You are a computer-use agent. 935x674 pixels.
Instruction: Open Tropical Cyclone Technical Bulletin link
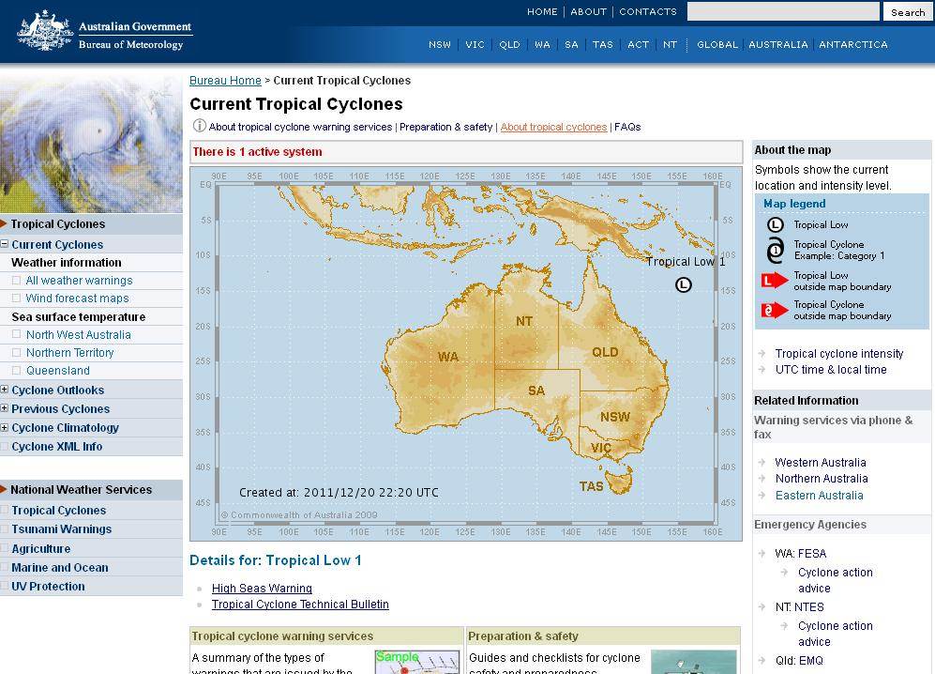click(300, 605)
